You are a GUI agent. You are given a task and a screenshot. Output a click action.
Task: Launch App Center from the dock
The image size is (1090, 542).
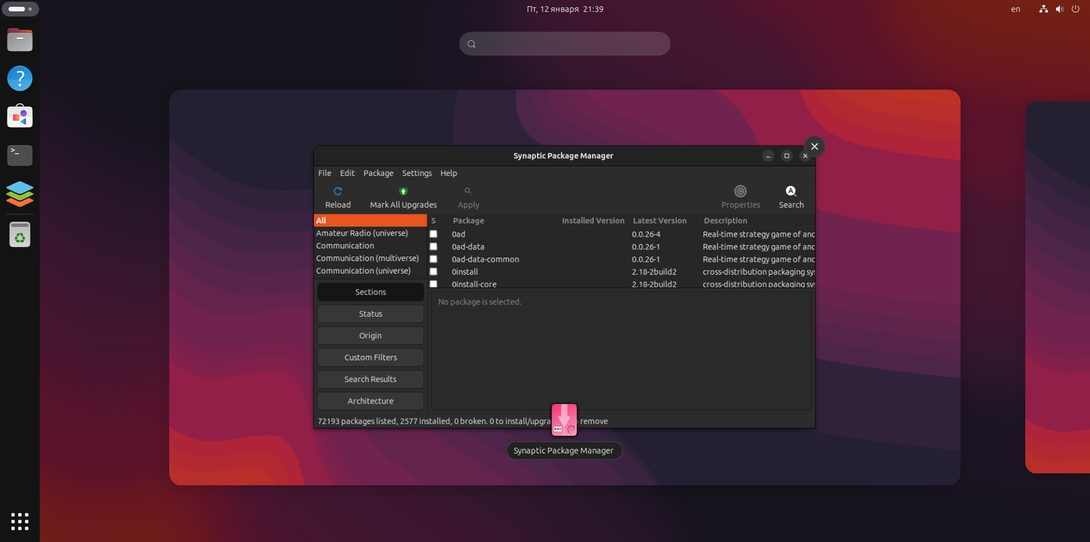click(20, 117)
